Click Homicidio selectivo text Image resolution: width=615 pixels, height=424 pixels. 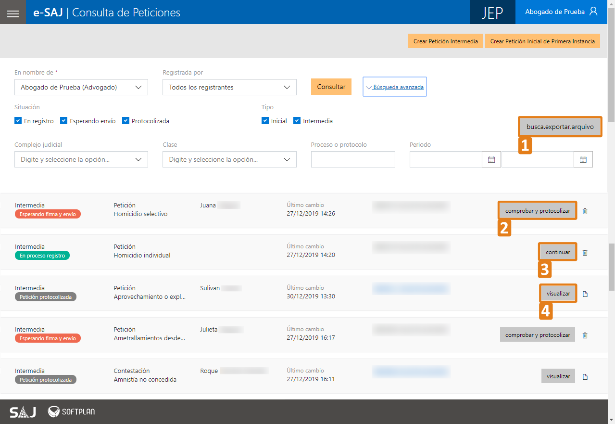coord(140,214)
